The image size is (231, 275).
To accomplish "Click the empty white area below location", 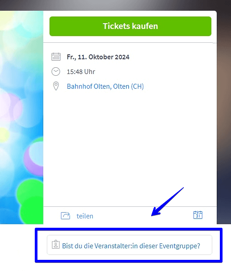I will (x=130, y=148).
